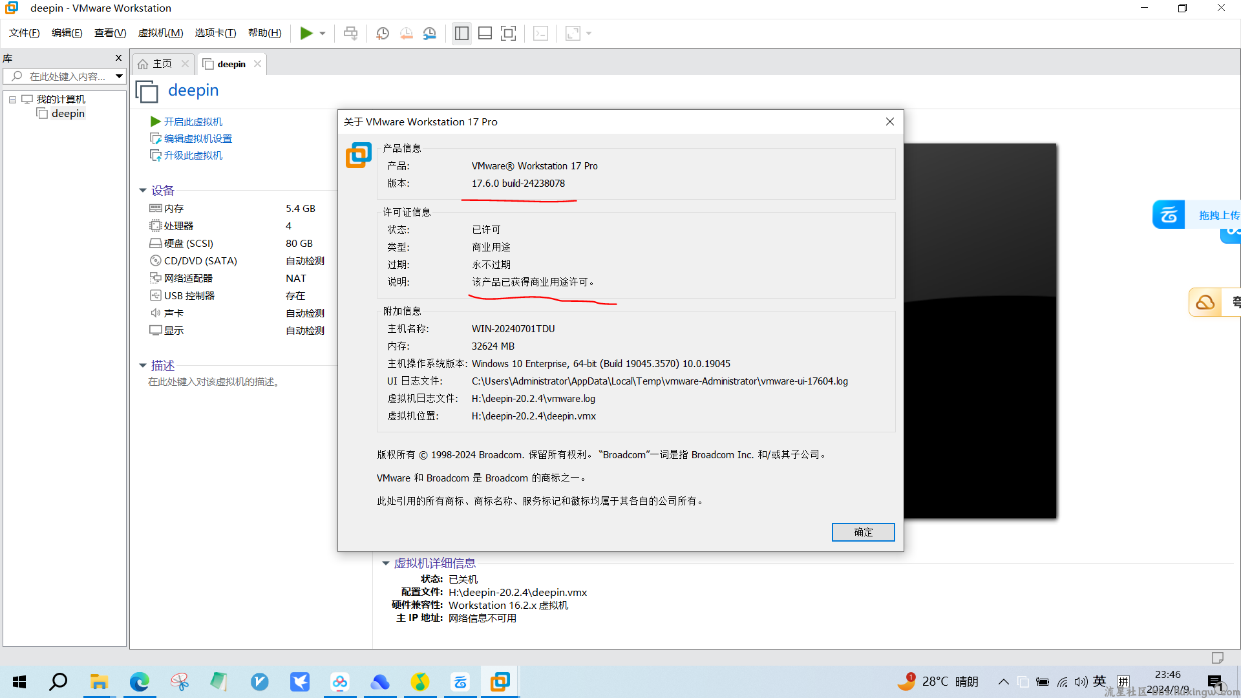Close the 主页 tab
Viewport: 1241px width, 698px height.
pyautogui.click(x=185, y=63)
